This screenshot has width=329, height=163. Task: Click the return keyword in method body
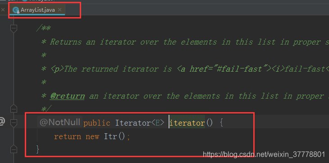pyautogui.click(x=68, y=137)
